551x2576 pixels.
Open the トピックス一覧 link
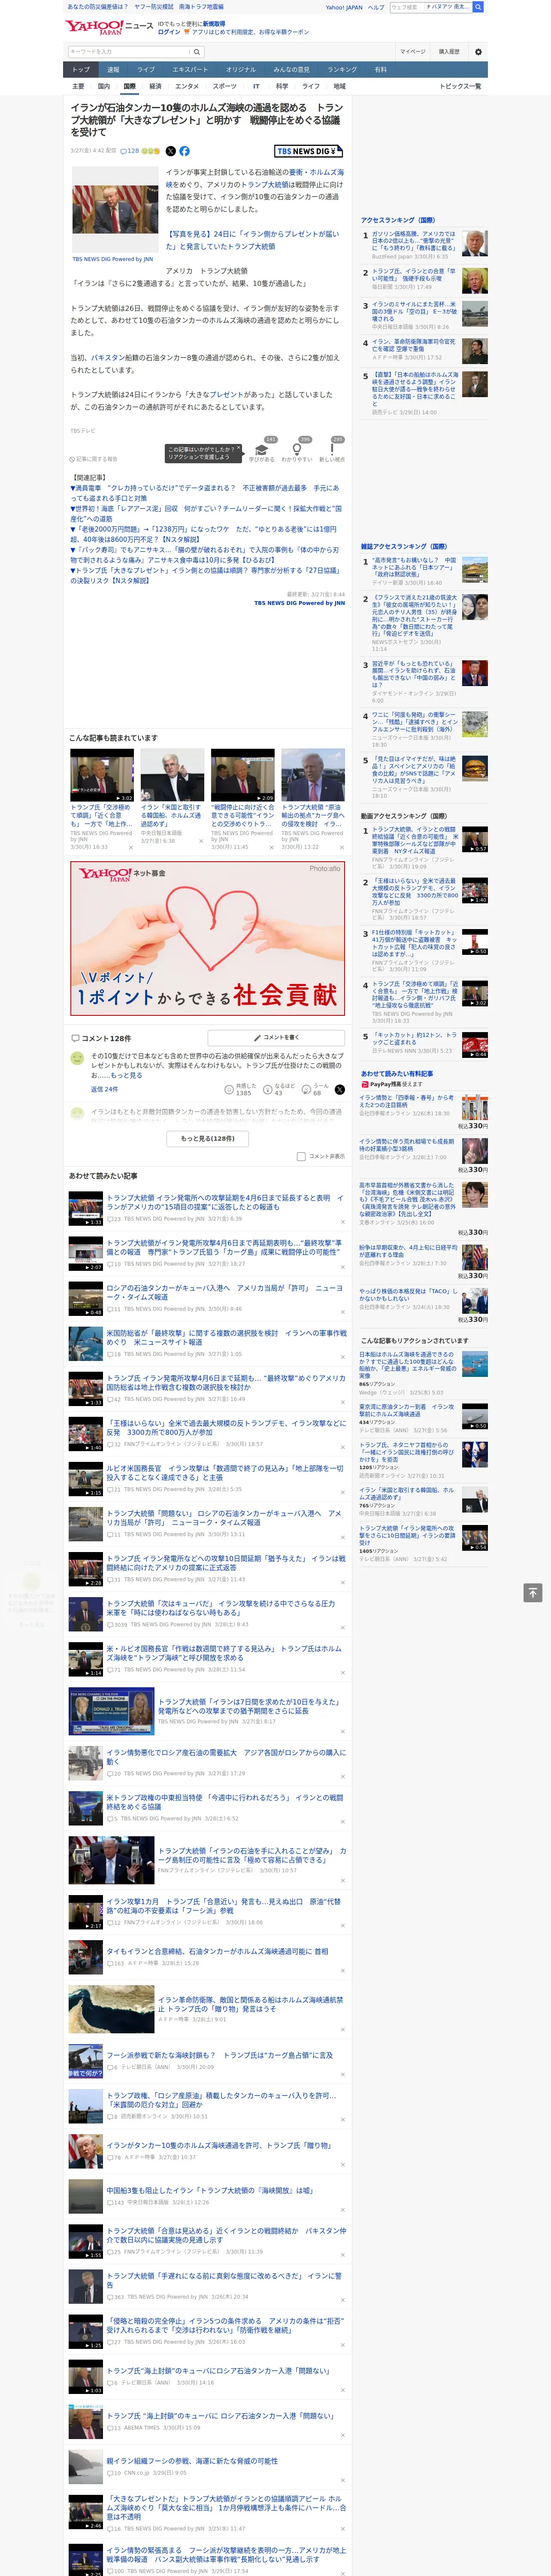pos(460,86)
